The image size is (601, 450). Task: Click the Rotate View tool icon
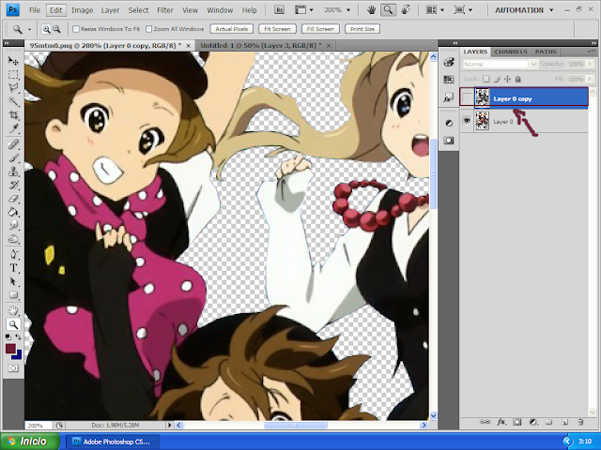[406, 10]
